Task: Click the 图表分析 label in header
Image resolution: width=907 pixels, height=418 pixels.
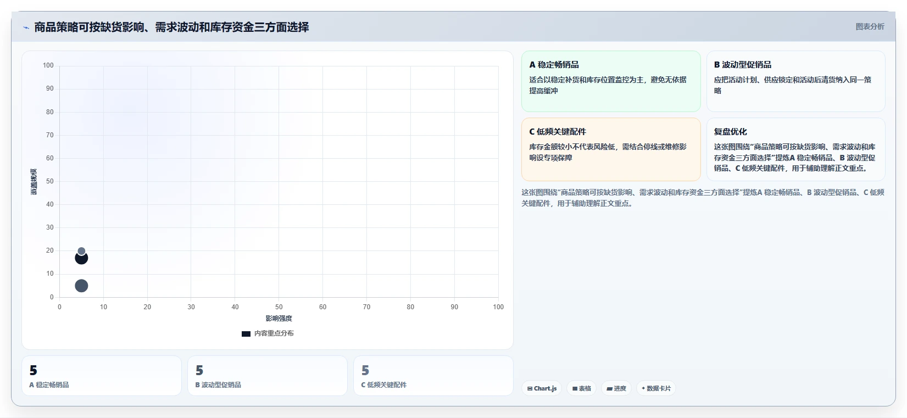Action: (870, 26)
